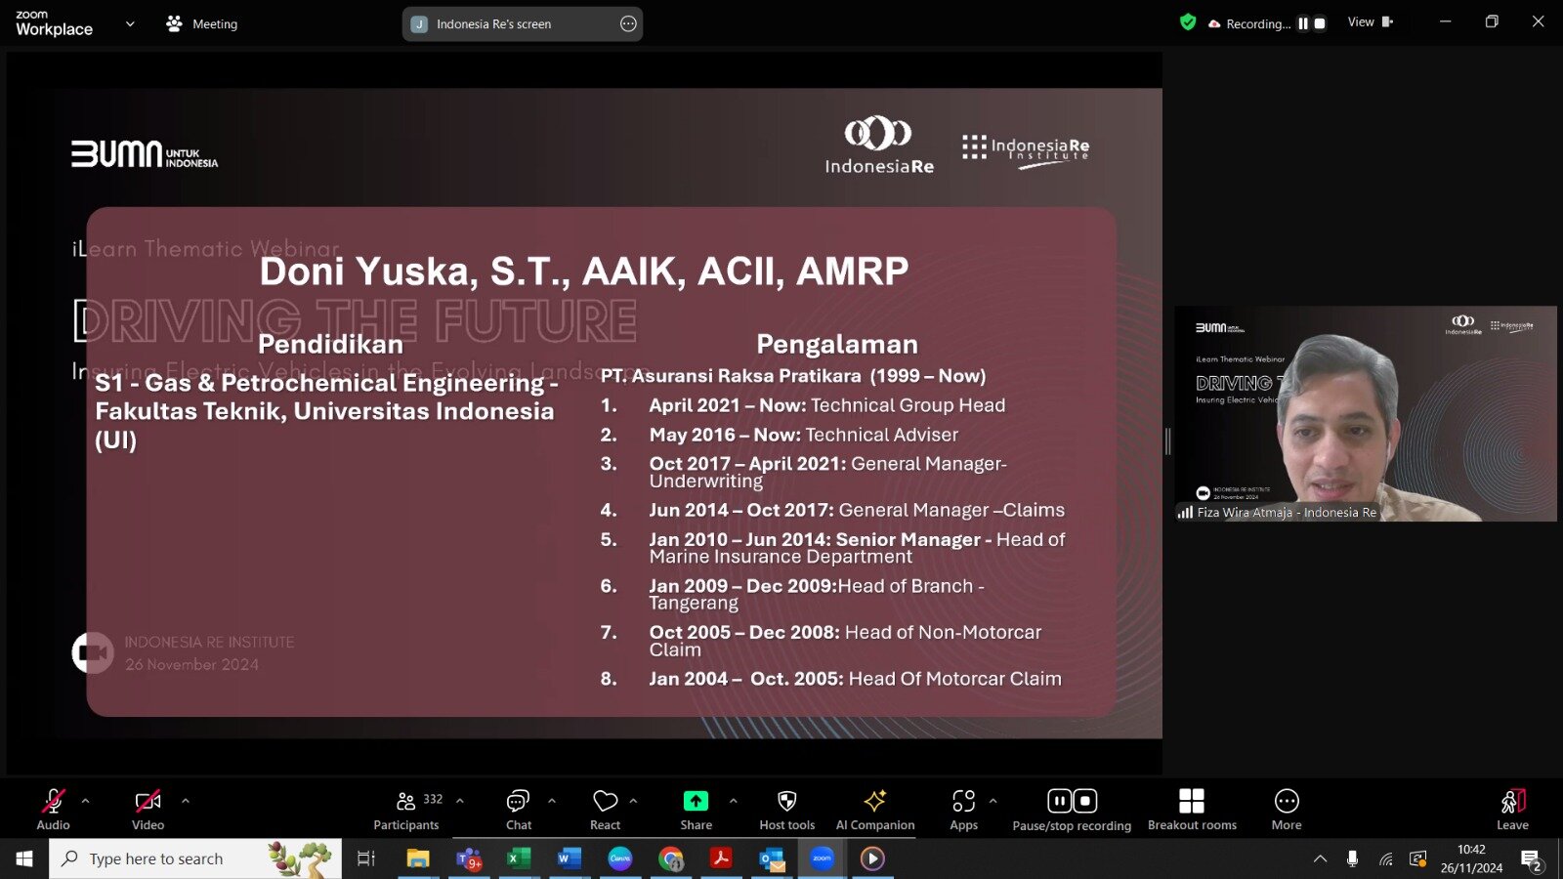Open Windows Start menu
This screenshot has height=879, width=1563.
click(x=24, y=858)
